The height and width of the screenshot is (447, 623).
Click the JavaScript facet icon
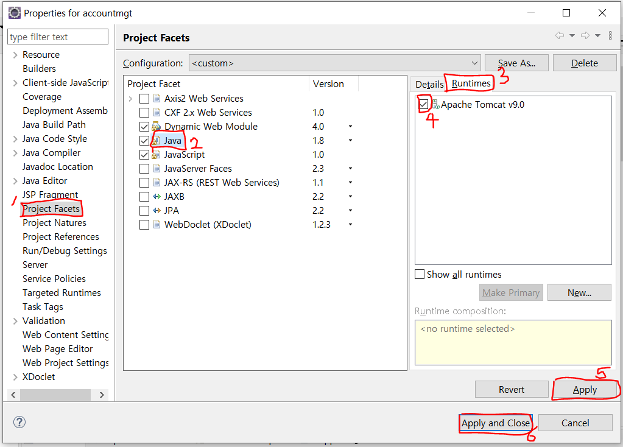[156, 155]
